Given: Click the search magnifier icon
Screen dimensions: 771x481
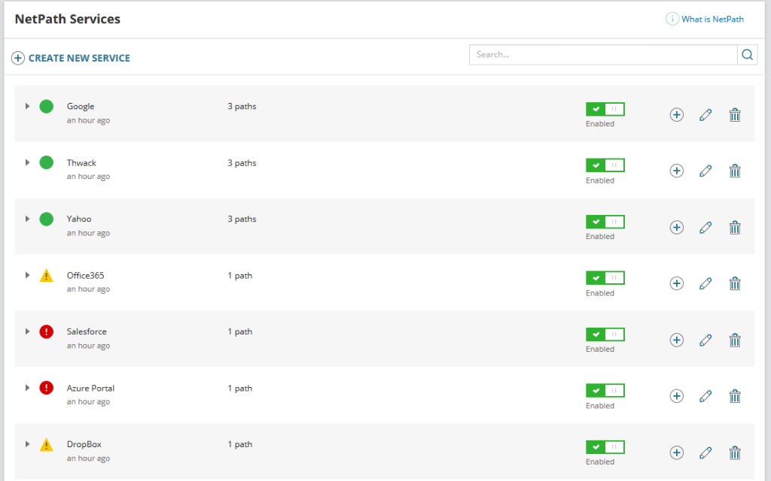Looking at the screenshot, I should (x=747, y=55).
